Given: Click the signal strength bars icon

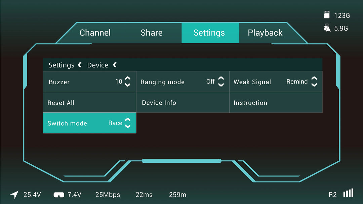Looking at the screenshot, I should (349, 193).
